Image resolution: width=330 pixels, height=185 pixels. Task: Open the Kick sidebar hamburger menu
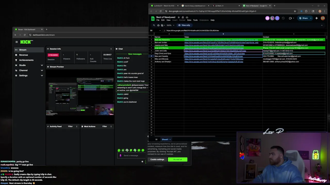point(16,42)
